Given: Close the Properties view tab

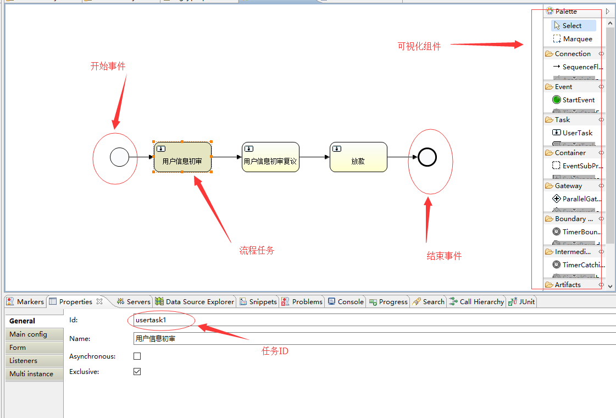Looking at the screenshot, I should click(99, 301).
